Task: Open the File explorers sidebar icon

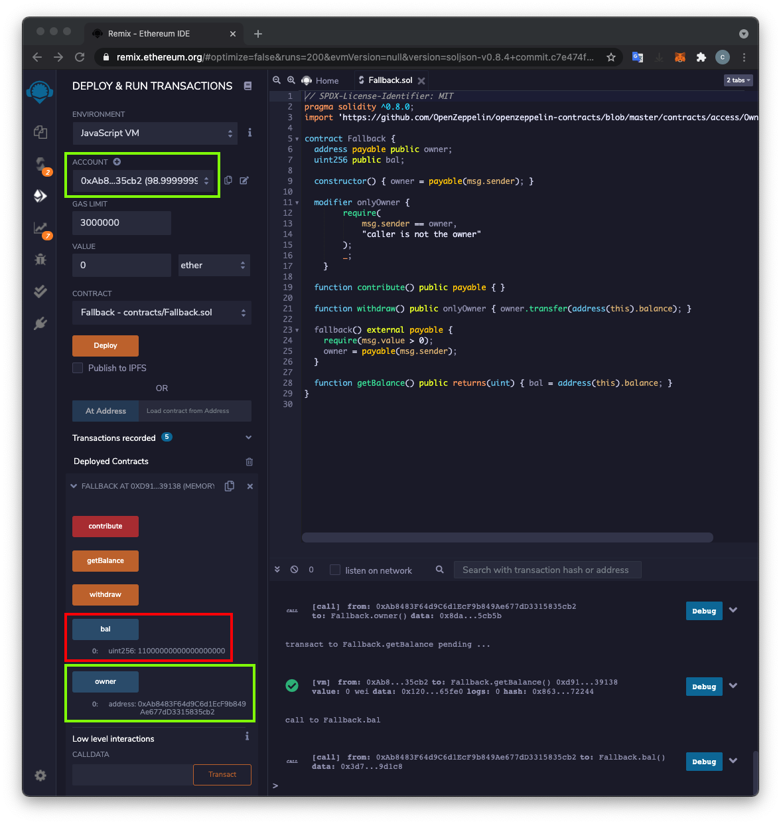Action: pyautogui.click(x=40, y=132)
